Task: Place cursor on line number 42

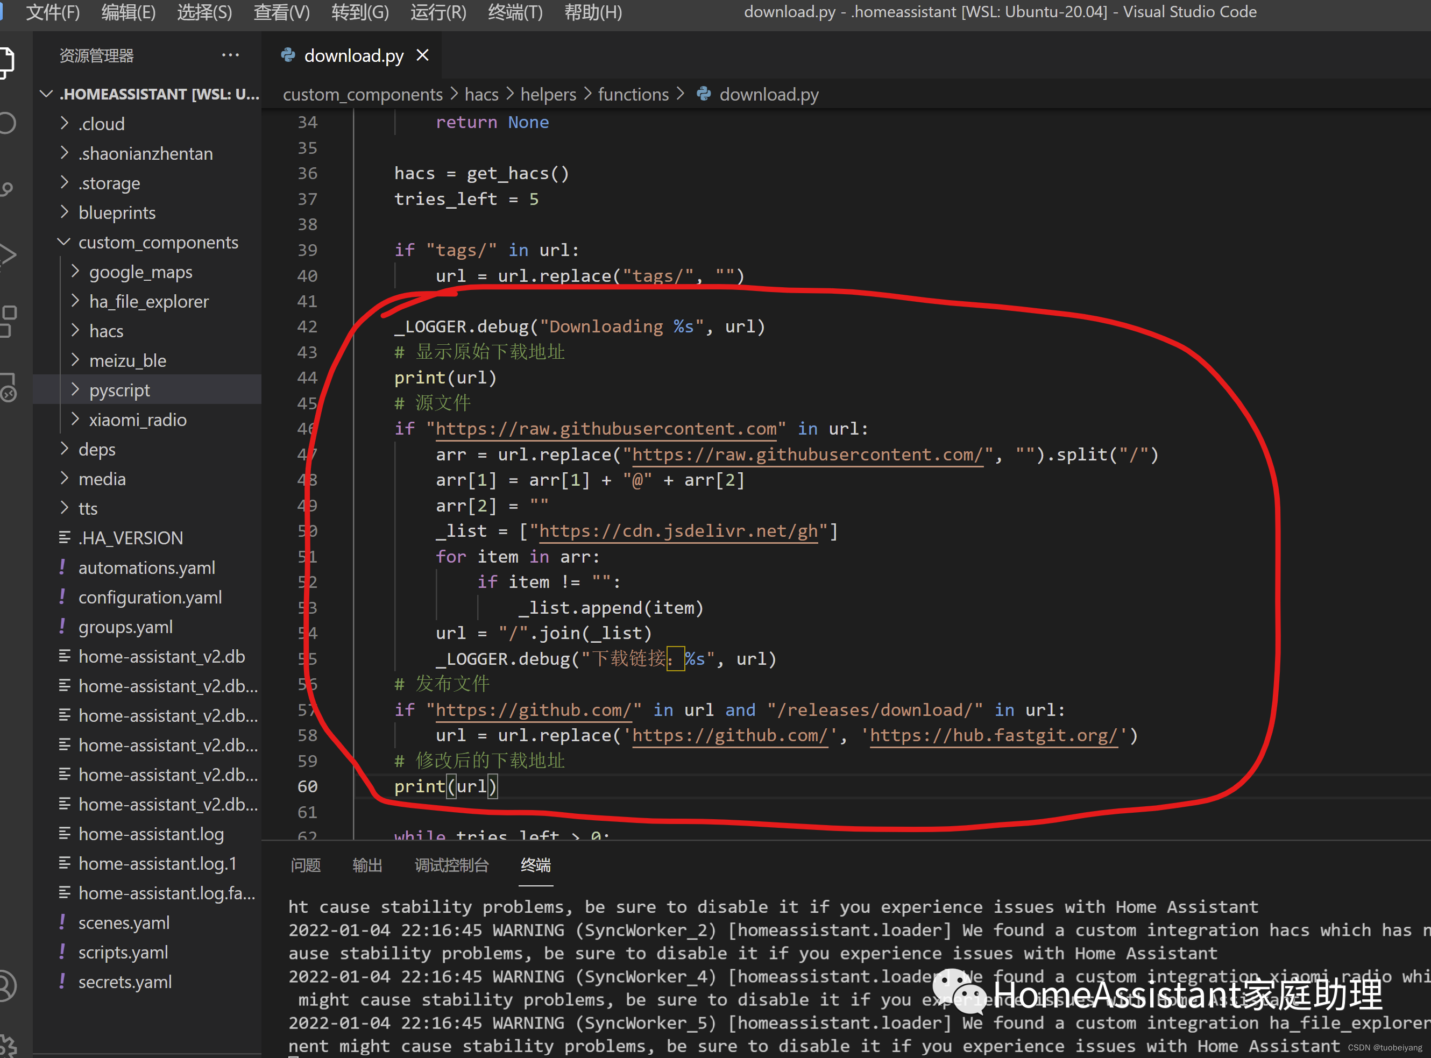Action: [x=308, y=326]
